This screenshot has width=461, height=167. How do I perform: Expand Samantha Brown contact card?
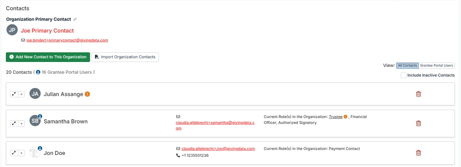point(14,123)
